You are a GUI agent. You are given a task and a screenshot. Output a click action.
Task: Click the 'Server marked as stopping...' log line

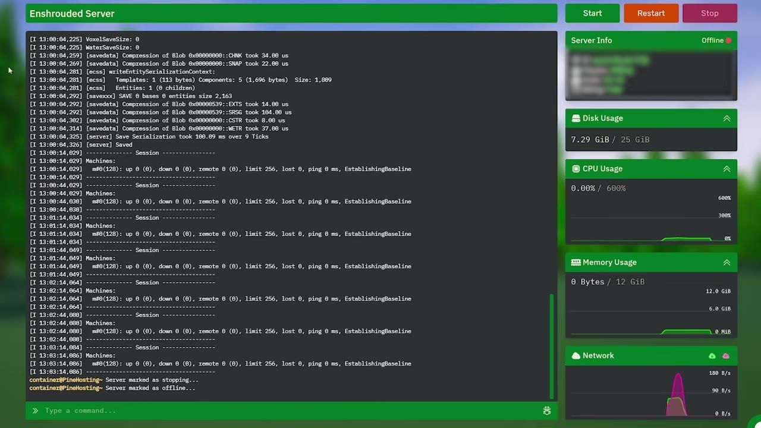(x=114, y=380)
